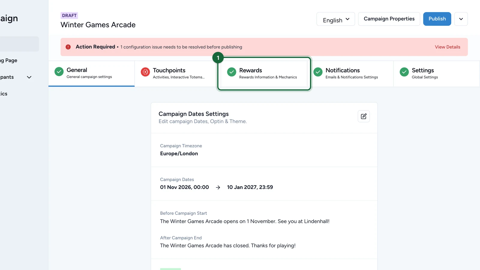
Task: Click the start date 01 Nov 2026, 00:00
Action: tap(184, 187)
